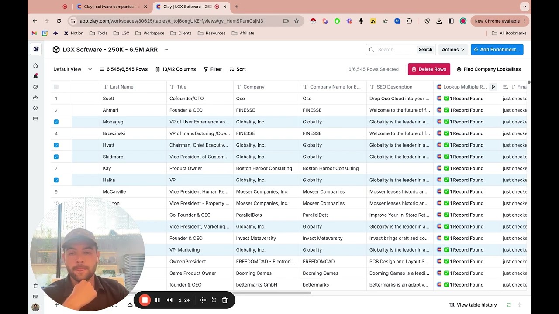Viewport: 559px width, 314px height.
Task: Open the SEO Description column header menu
Action: pyautogui.click(x=400, y=87)
